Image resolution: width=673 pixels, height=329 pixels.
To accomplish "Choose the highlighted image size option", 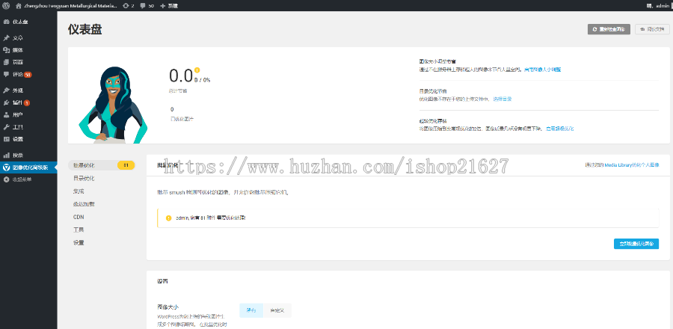I will pos(251,310).
